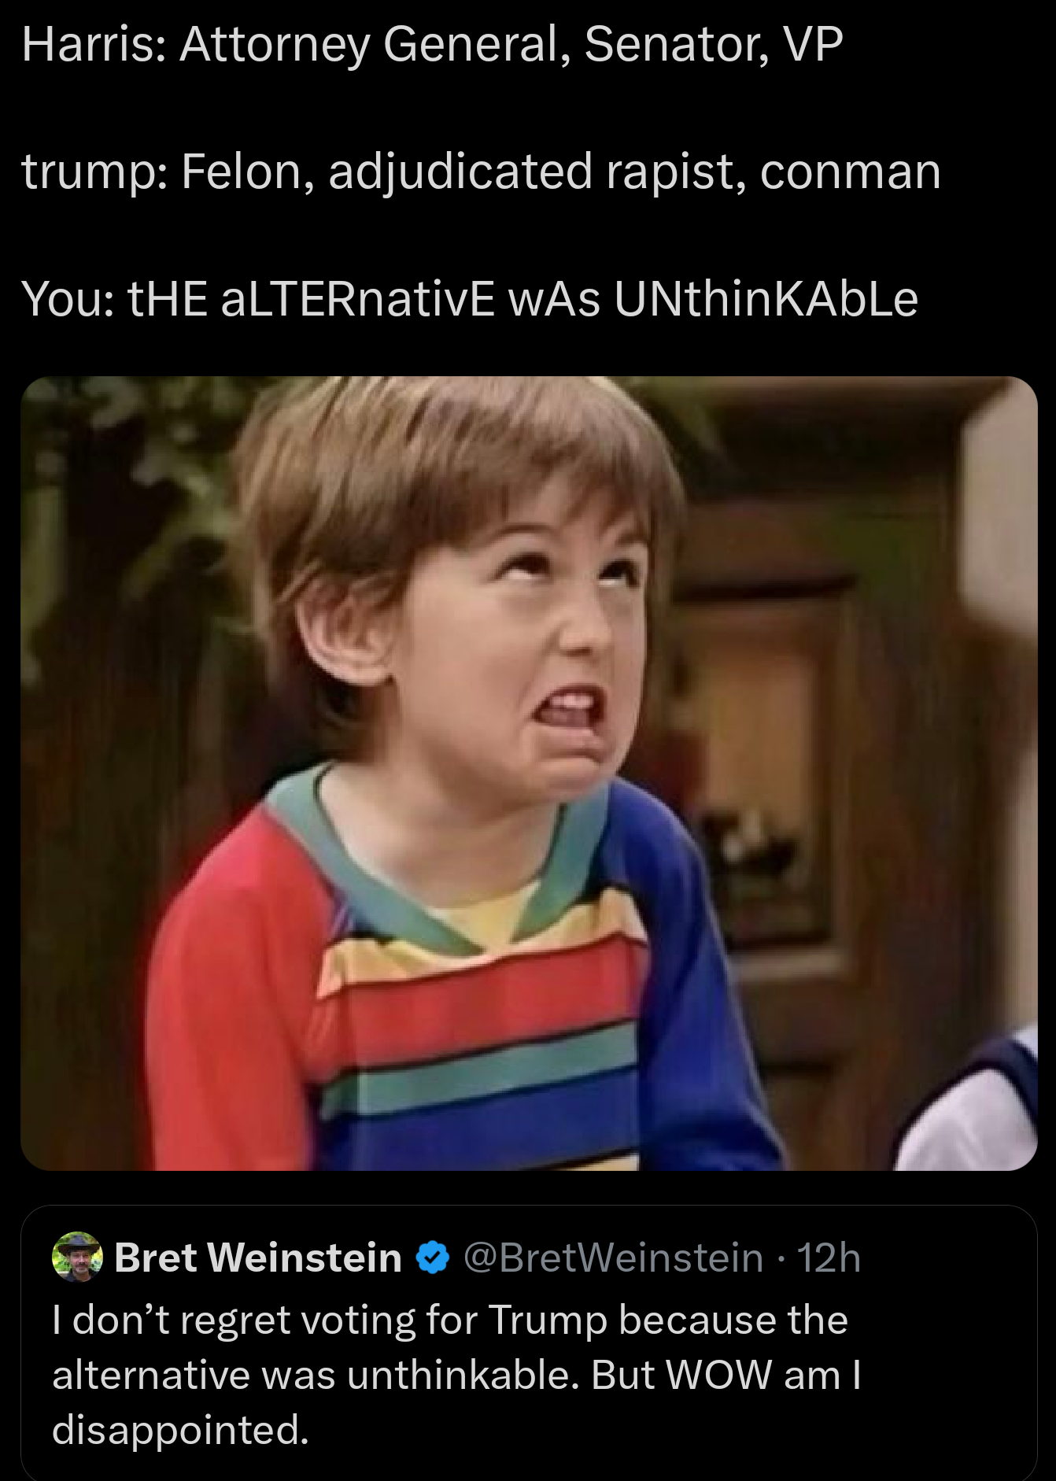Screen dimensions: 1056x1481
Task: Tap the word 'WOW' in quoted tweet
Action: [718, 1375]
